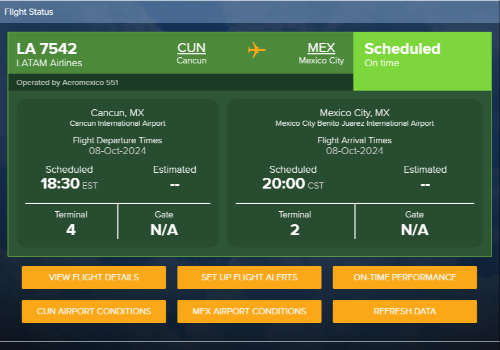
Task: Refresh the flight data
Action: coord(405,311)
